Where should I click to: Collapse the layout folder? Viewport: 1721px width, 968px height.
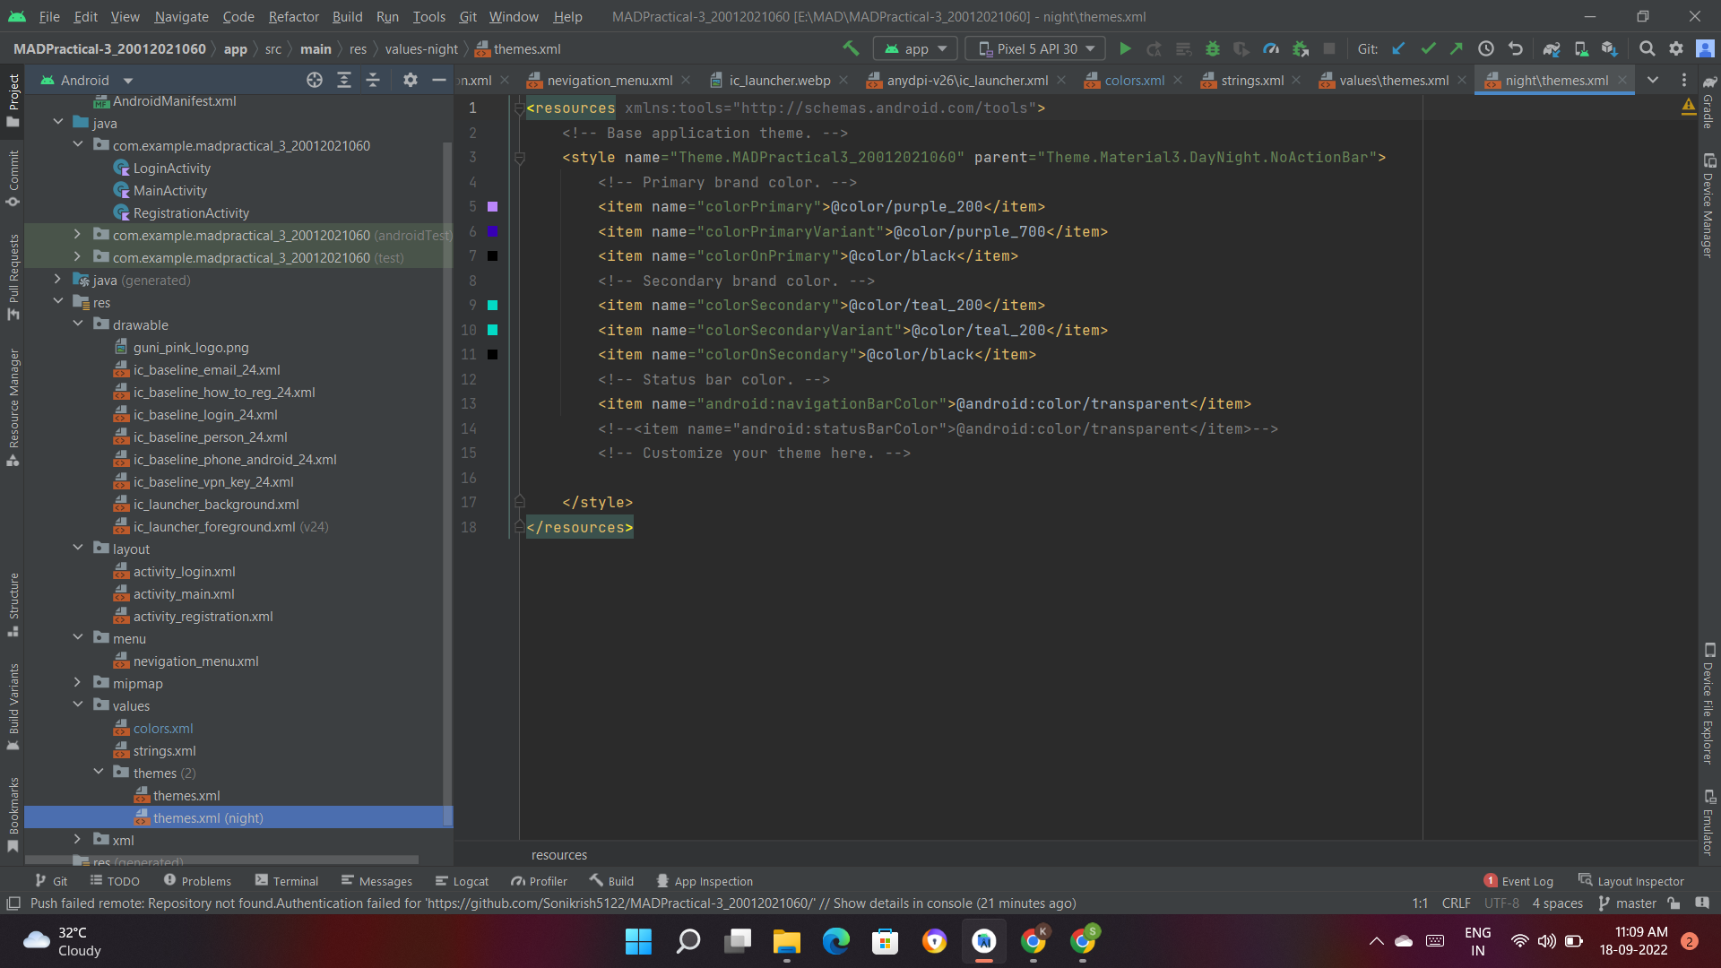pos(78,549)
